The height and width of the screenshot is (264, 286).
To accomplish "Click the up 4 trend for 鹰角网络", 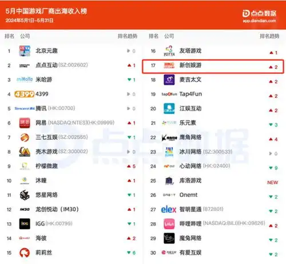I will pos(273,139).
